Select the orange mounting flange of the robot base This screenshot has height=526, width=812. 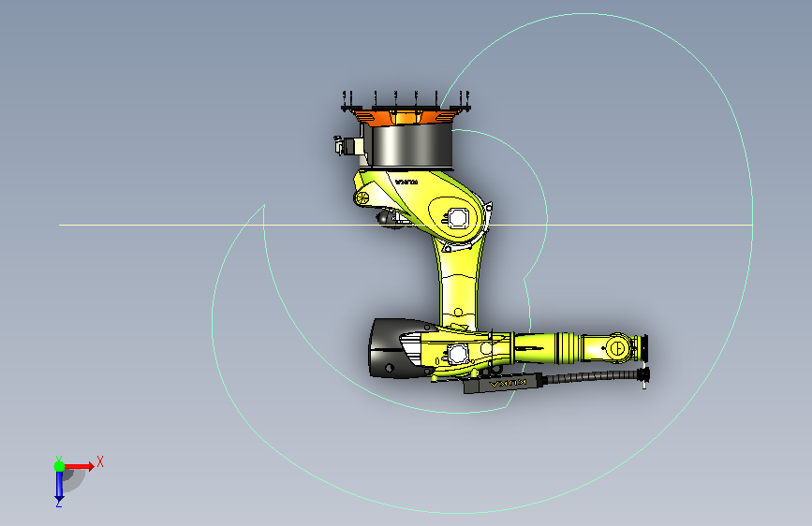pyautogui.click(x=405, y=116)
